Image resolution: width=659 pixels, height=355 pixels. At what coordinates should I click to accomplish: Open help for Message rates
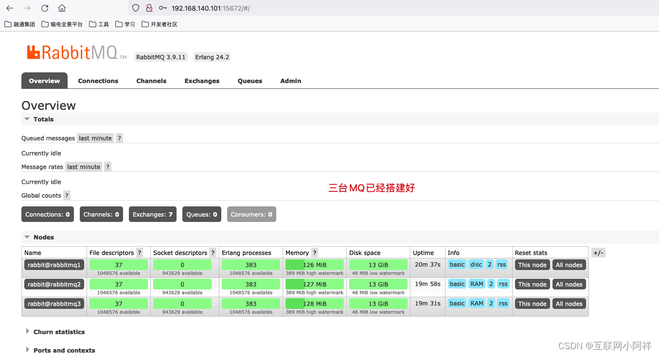tap(108, 167)
